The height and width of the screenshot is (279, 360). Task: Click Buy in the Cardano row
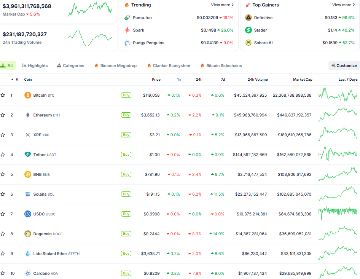(126, 273)
